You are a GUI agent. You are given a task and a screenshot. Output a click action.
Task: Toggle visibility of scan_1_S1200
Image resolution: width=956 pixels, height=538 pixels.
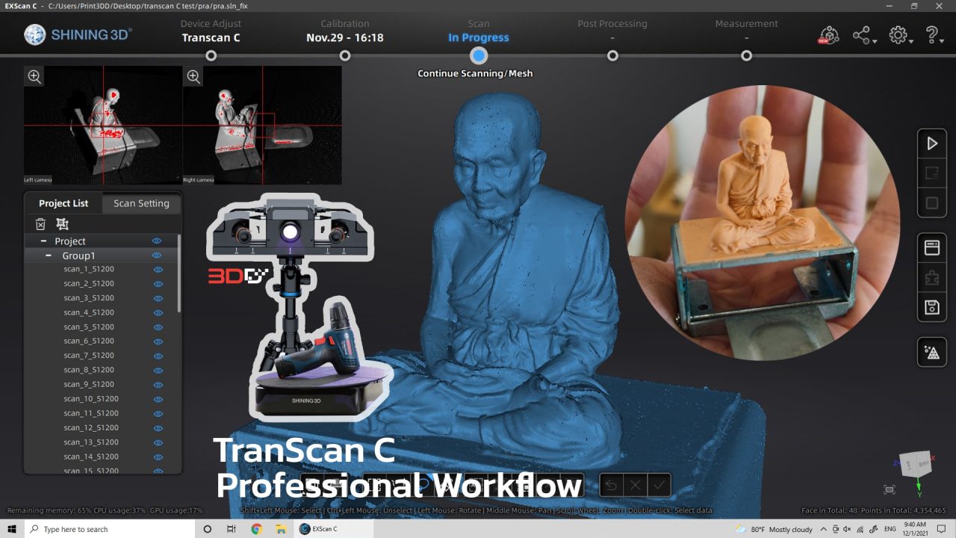[x=158, y=269]
